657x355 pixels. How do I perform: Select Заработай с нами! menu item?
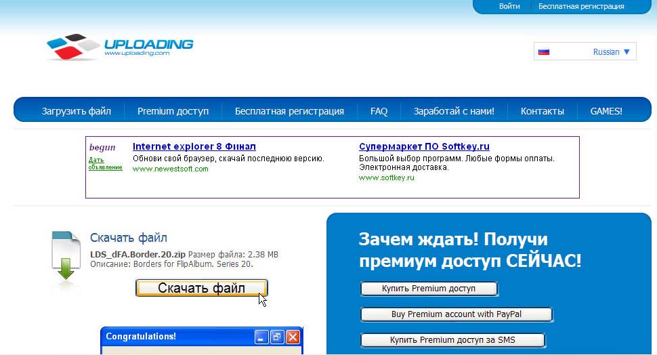click(454, 111)
